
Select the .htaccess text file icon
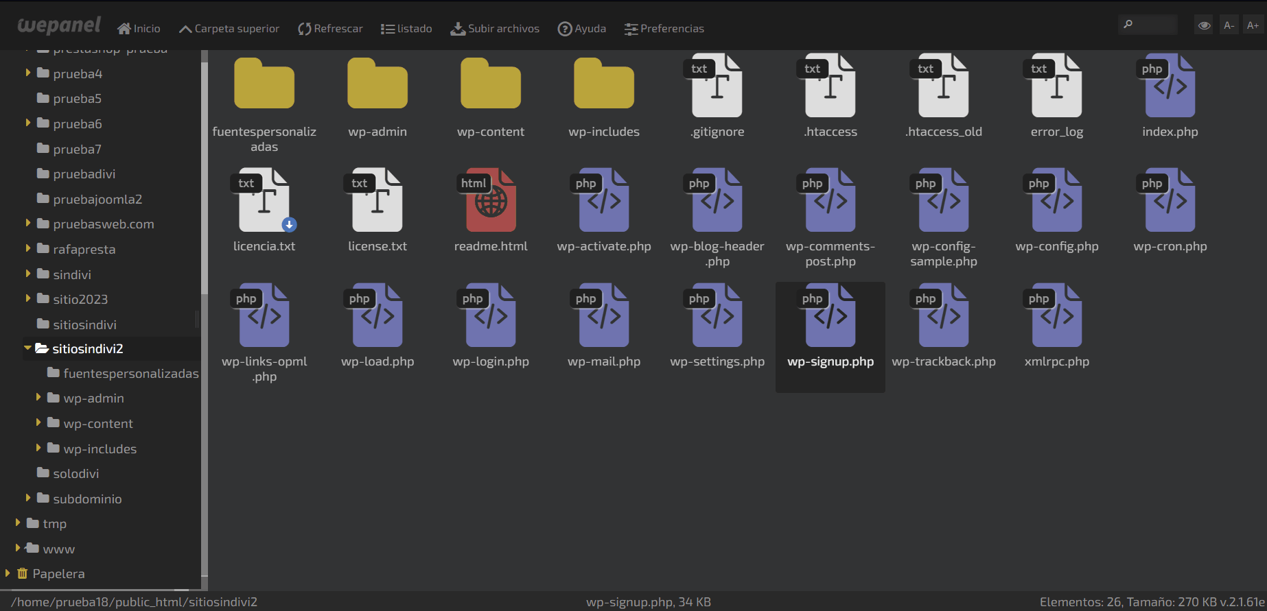(830, 86)
